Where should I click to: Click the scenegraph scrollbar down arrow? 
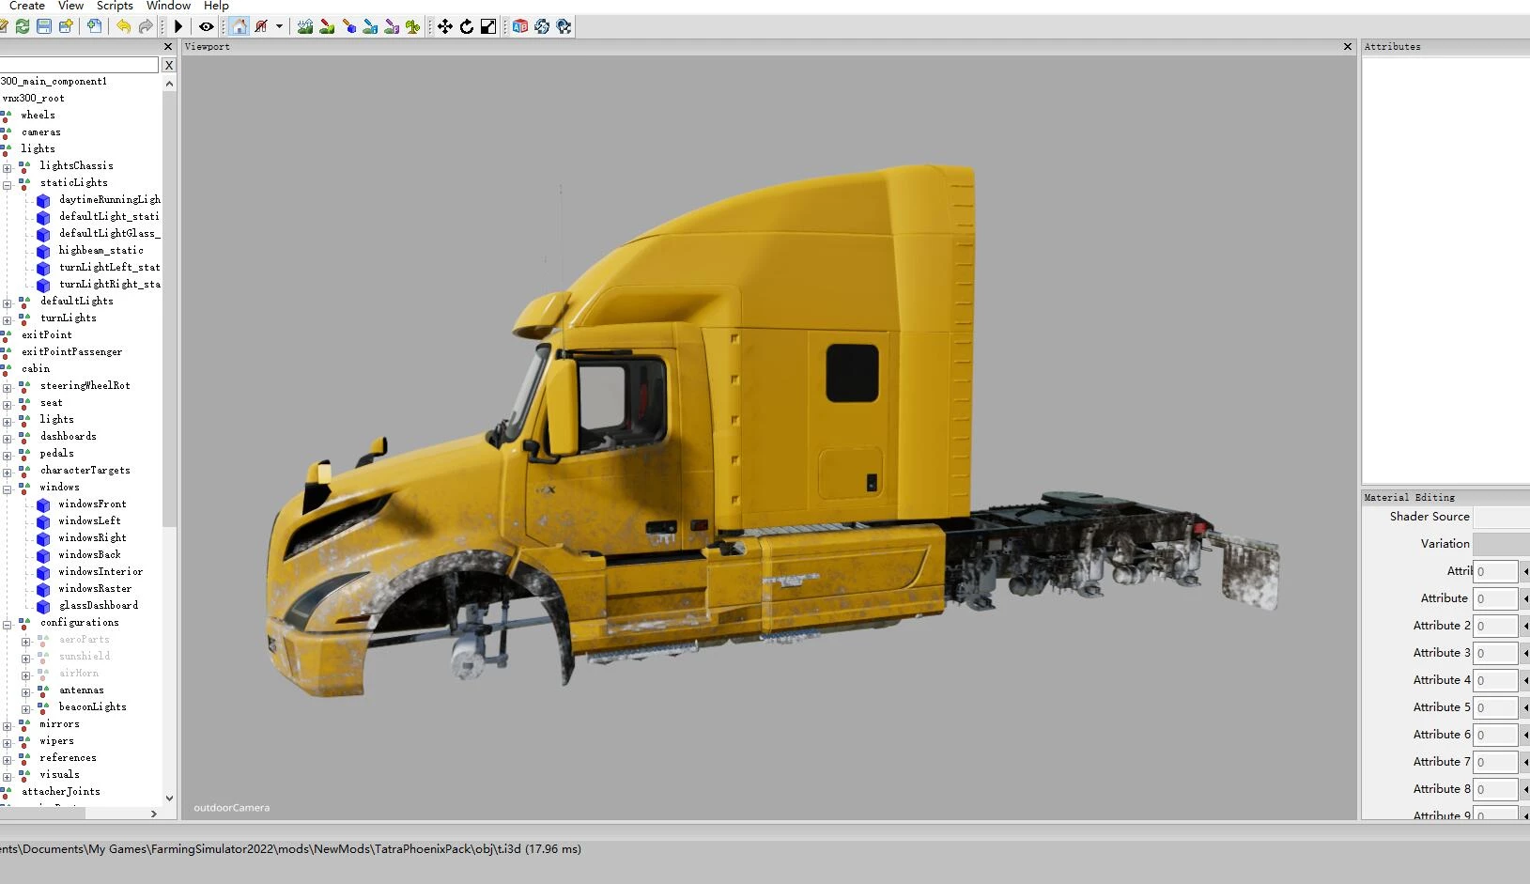(169, 799)
